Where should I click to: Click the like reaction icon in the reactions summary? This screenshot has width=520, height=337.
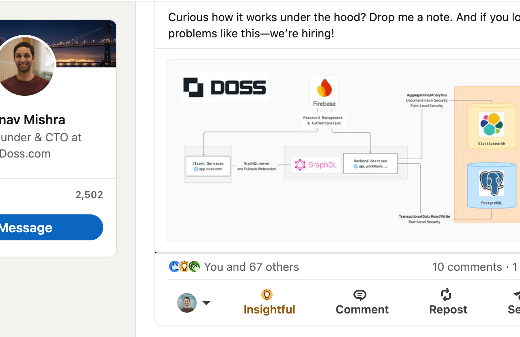coord(174,266)
